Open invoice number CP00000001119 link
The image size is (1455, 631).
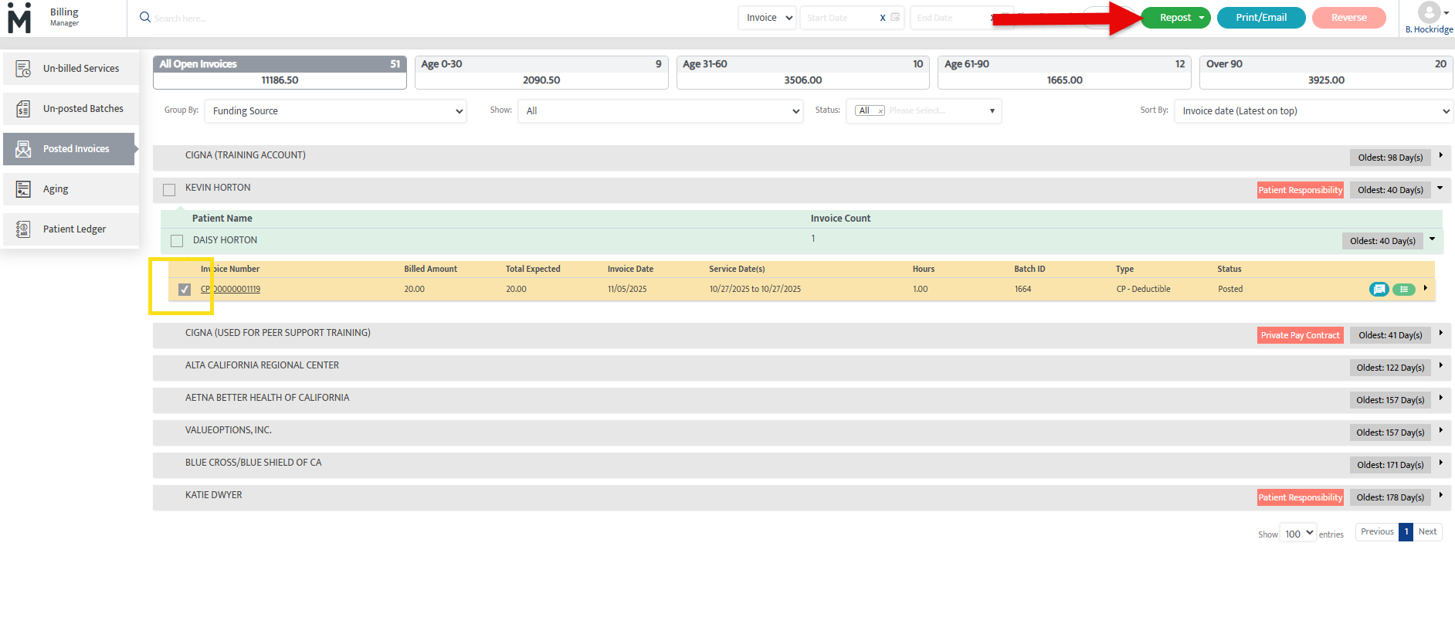point(231,290)
